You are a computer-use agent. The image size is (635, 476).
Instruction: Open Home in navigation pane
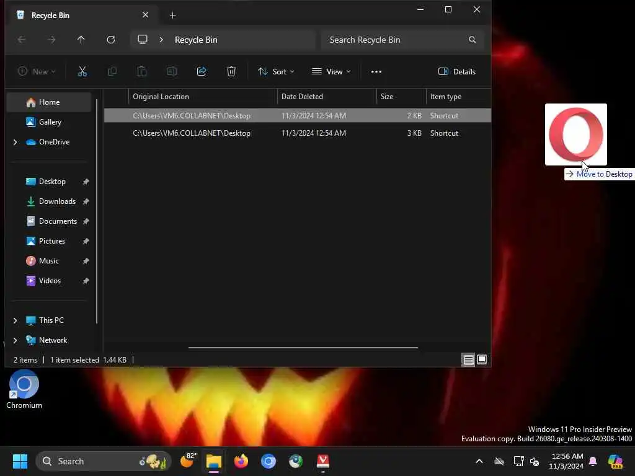[x=48, y=102]
